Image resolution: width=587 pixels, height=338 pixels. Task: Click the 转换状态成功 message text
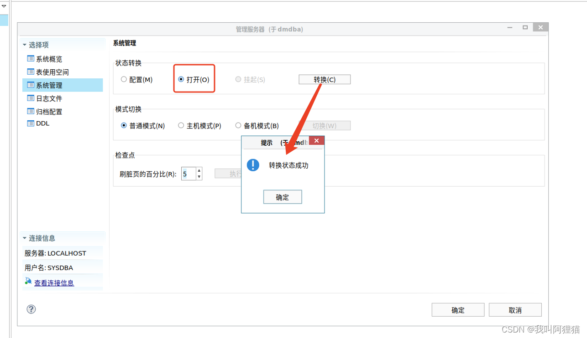[288, 165]
